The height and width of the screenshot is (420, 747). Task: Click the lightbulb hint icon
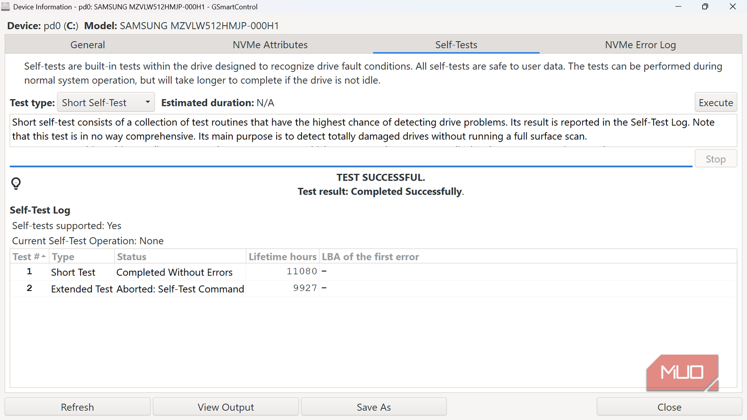16,183
